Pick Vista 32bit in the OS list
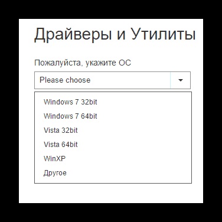Screen dimensions: 222x222 click(x=113, y=130)
